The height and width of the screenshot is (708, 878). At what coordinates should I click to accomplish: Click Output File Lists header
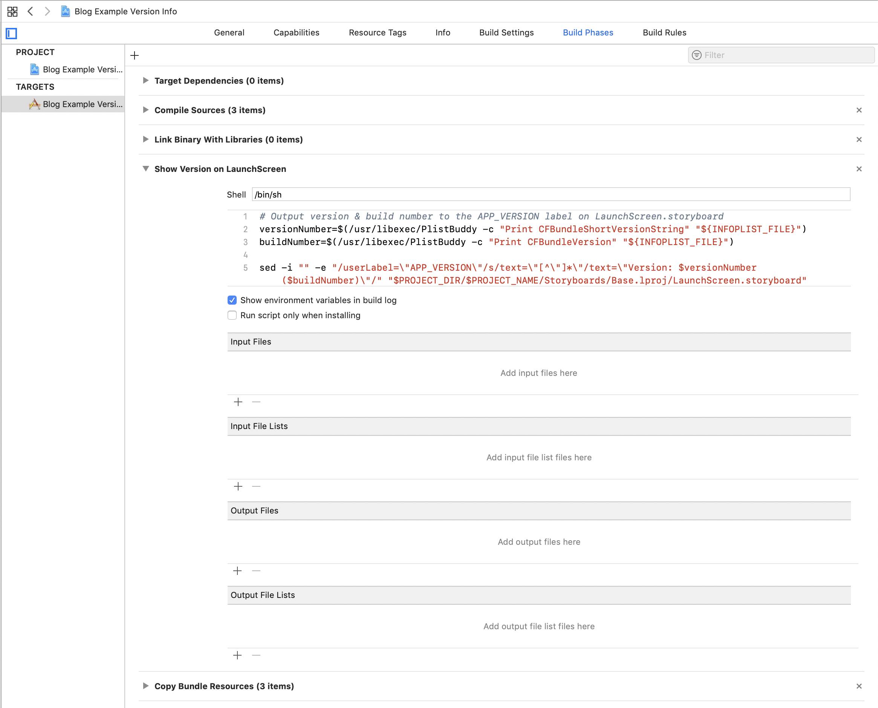539,595
